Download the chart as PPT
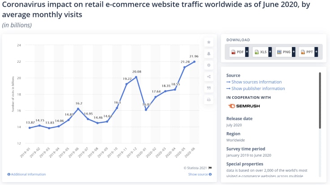The width and height of the screenshot is (330, 185). pos(307,52)
